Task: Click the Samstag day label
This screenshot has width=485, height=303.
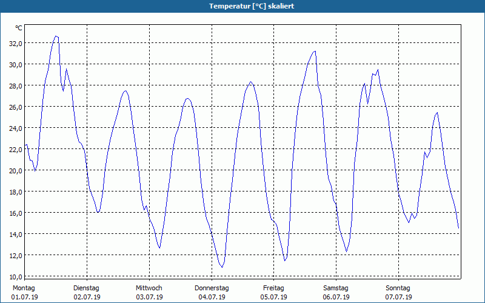Action: coord(336,288)
